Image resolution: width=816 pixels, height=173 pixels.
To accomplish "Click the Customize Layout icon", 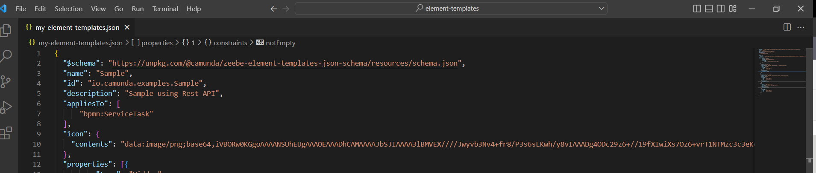I will [x=733, y=9].
